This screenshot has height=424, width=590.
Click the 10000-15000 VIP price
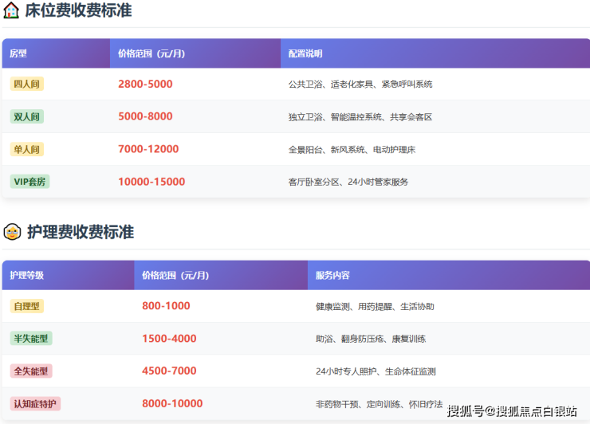(x=151, y=182)
